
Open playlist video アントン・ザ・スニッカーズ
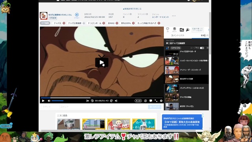click(186, 70)
